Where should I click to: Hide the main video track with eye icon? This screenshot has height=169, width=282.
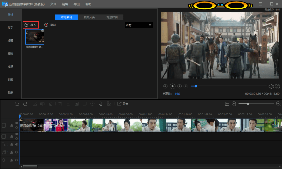click(x=17, y=123)
